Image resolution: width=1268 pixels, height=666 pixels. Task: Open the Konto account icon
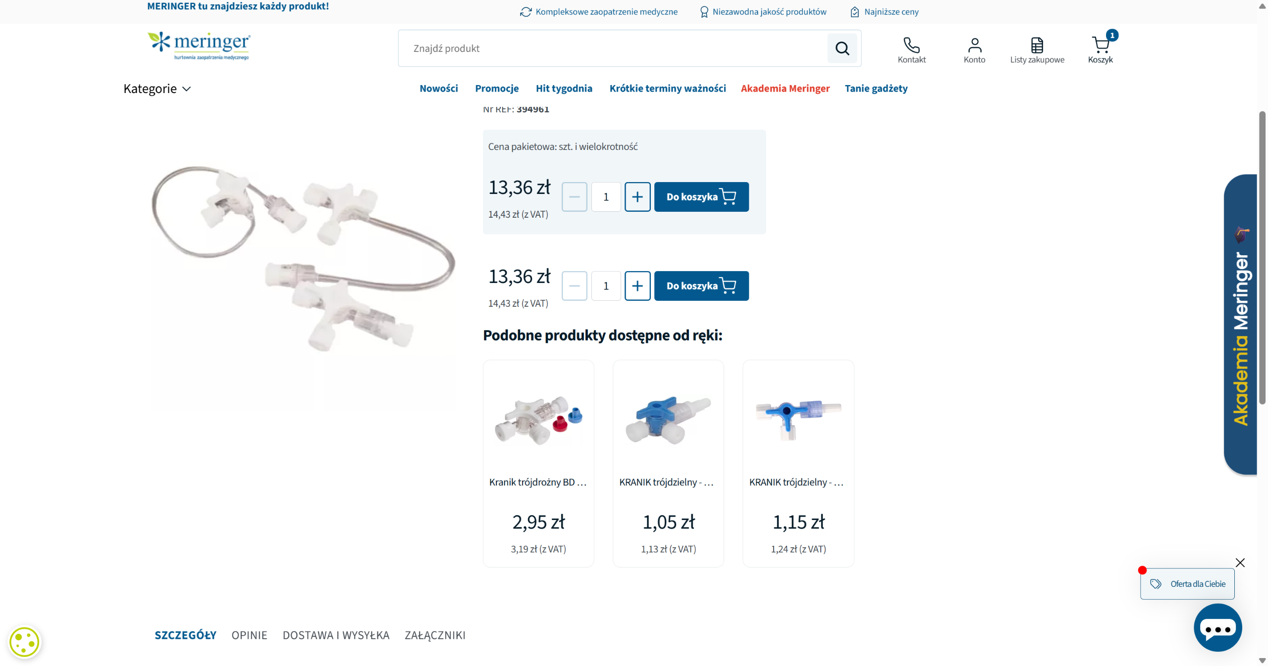pyautogui.click(x=974, y=46)
